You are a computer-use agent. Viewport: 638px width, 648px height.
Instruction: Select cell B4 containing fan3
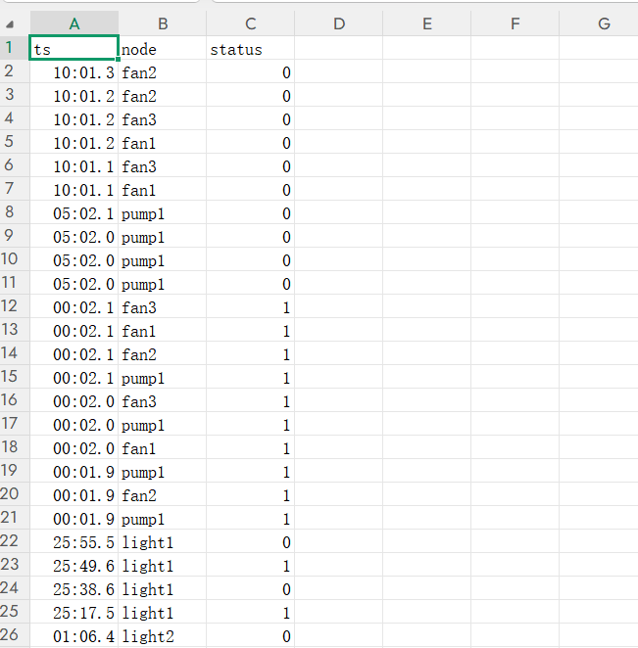(x=163, y=119)
